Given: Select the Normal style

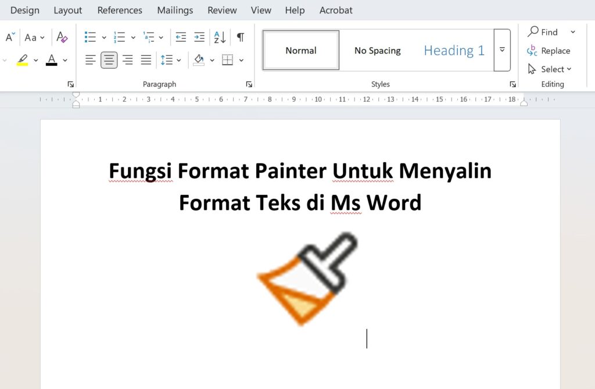Looking at the screenshot, I should [x=301, y=50].
